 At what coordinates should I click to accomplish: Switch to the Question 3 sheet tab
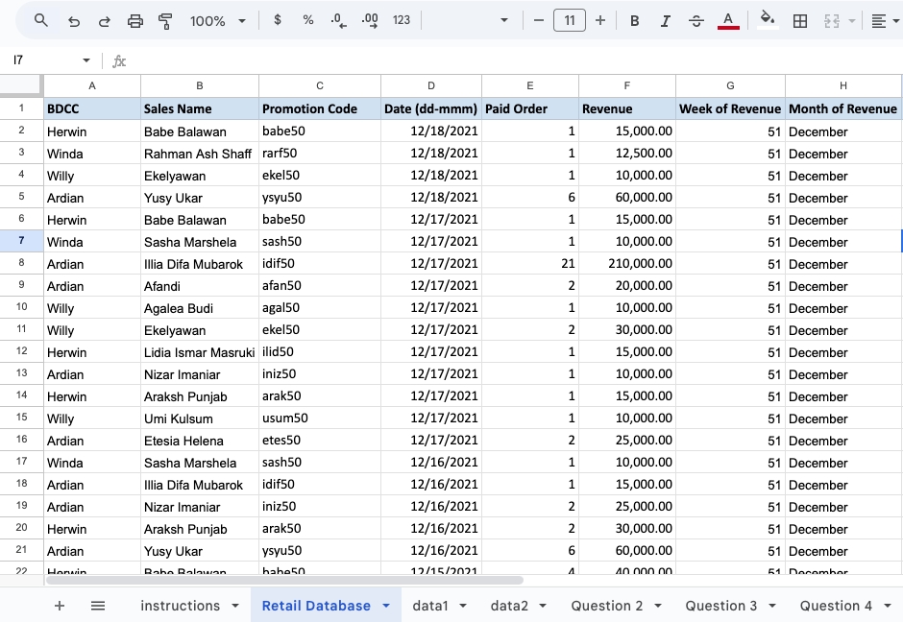(x=722, y=606)
